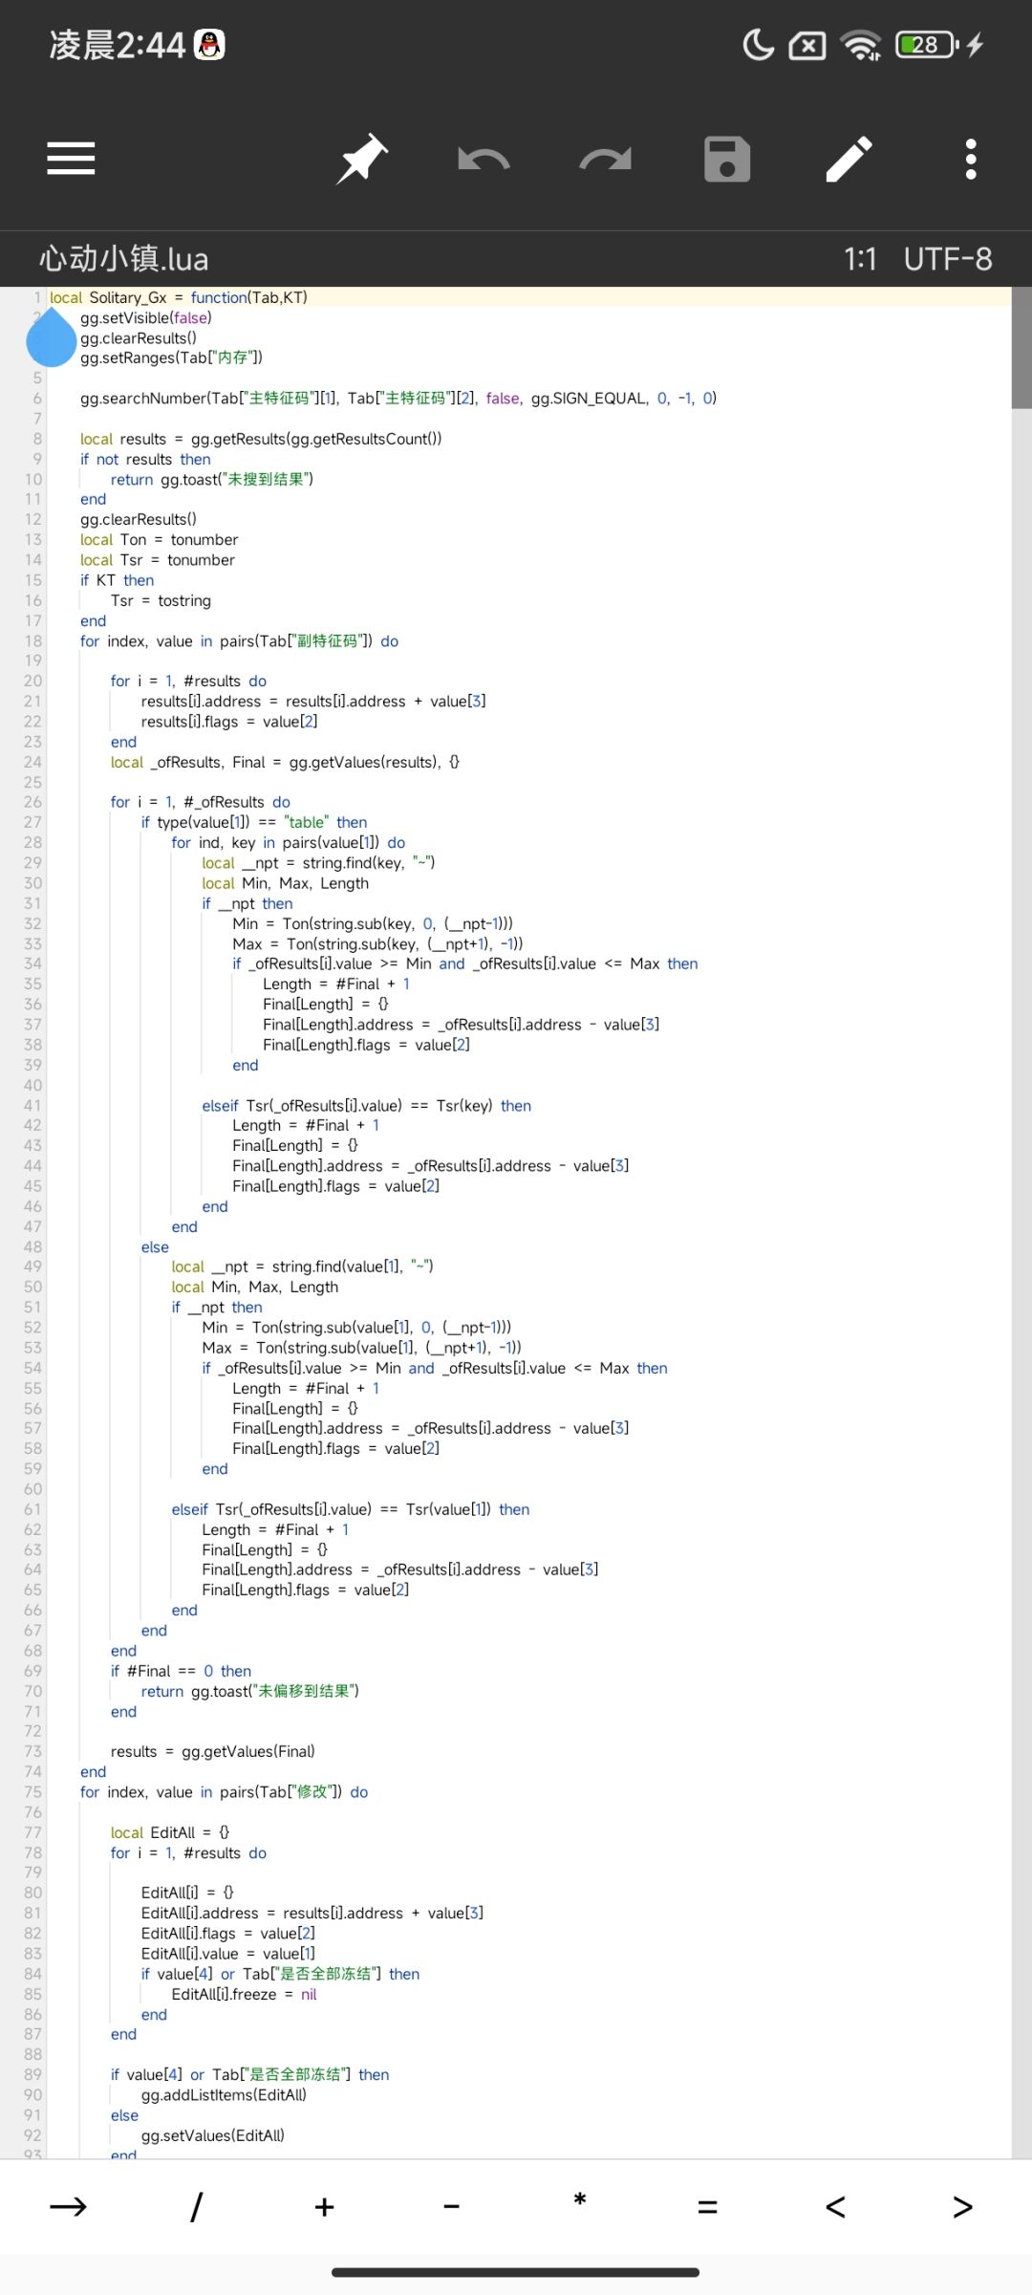Insert slash symbol from shortcut bar
The image size is (1032, 2295).
coord(196,2206)
